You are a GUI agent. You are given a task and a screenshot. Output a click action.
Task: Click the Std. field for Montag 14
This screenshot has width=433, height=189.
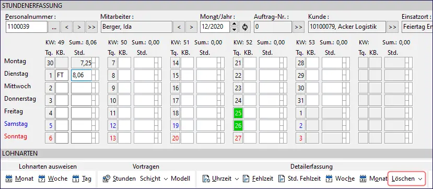pos(207,63)
